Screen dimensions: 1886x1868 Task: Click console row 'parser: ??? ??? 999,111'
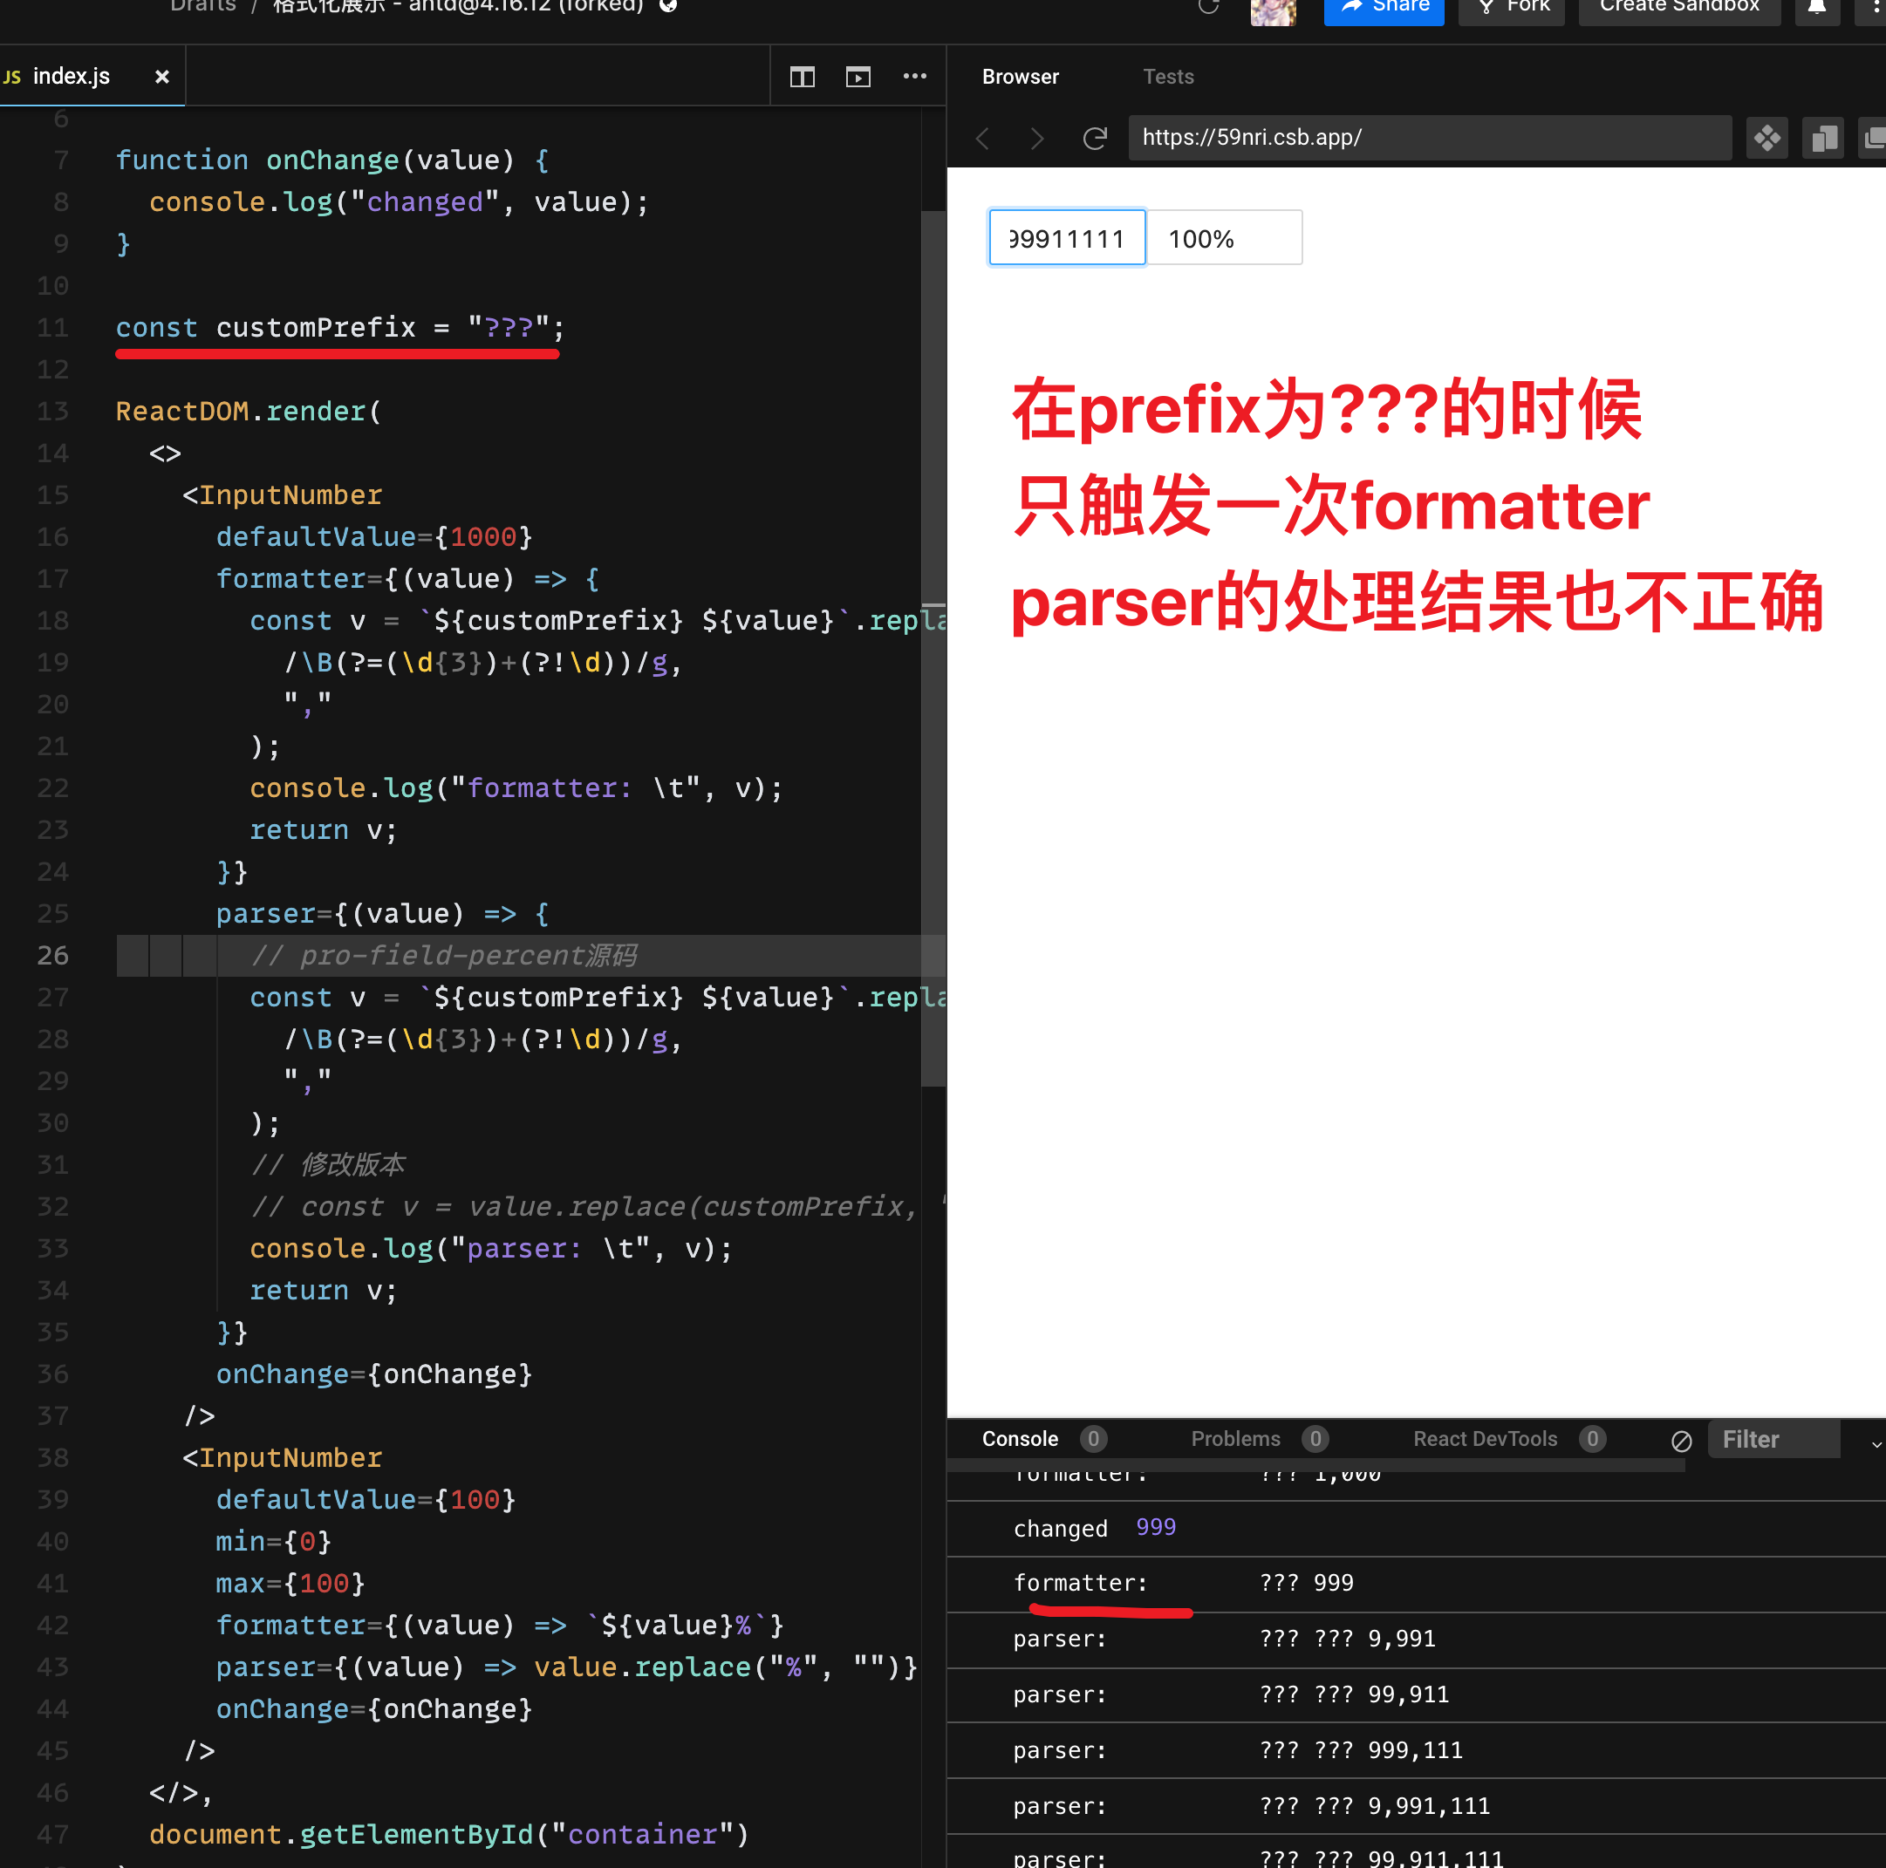click(x=1416, y=1751)
